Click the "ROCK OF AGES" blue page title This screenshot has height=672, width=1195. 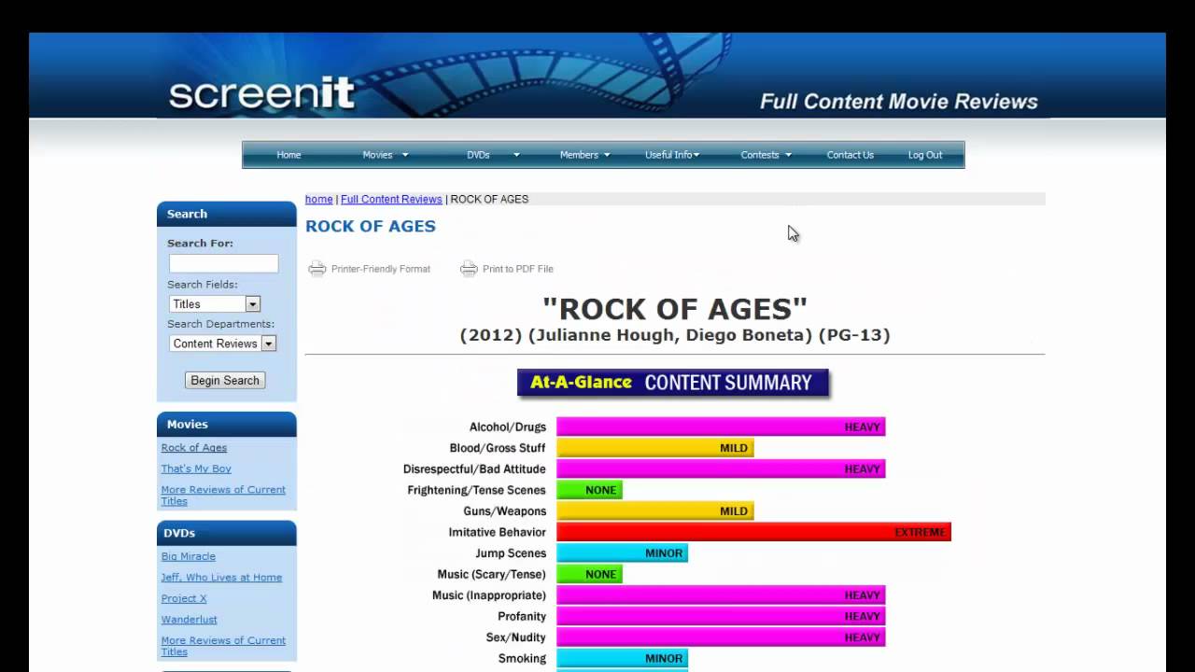click(371, 226)
